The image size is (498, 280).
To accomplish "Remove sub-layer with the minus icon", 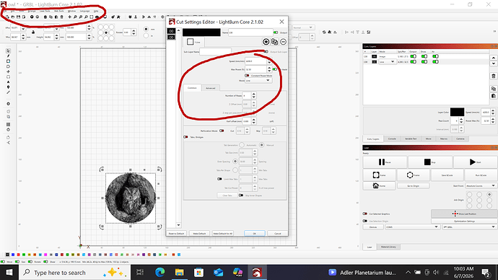I will coord(283,42).
